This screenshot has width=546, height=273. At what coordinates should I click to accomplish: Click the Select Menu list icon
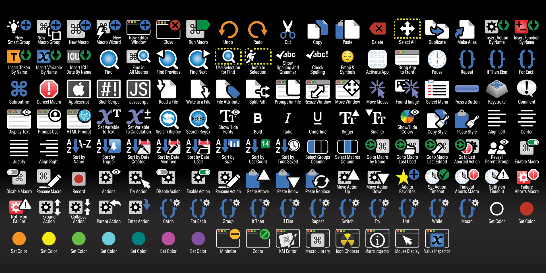click(x=437, y=89)
